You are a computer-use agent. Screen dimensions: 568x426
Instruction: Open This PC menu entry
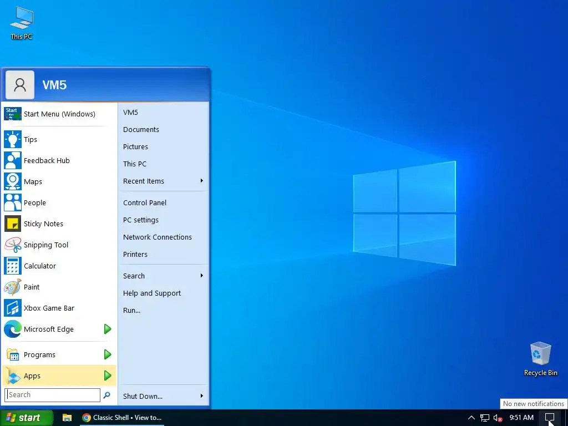(164, 164)
